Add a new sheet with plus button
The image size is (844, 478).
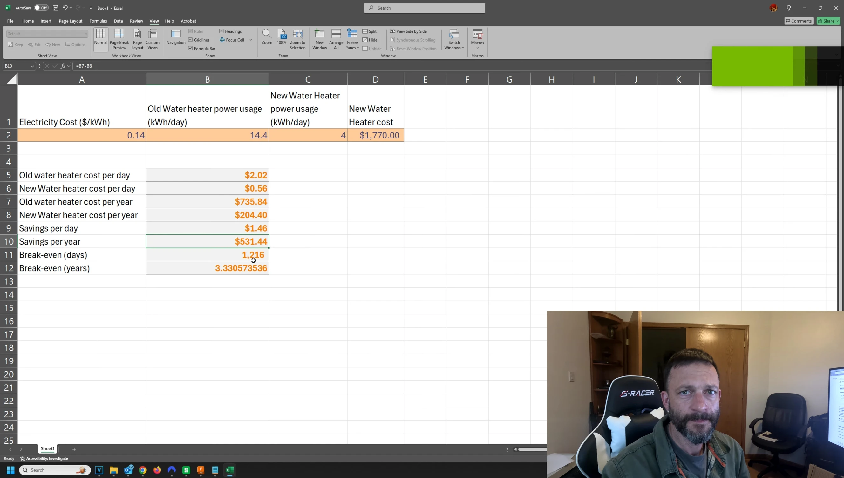(74, 449)
